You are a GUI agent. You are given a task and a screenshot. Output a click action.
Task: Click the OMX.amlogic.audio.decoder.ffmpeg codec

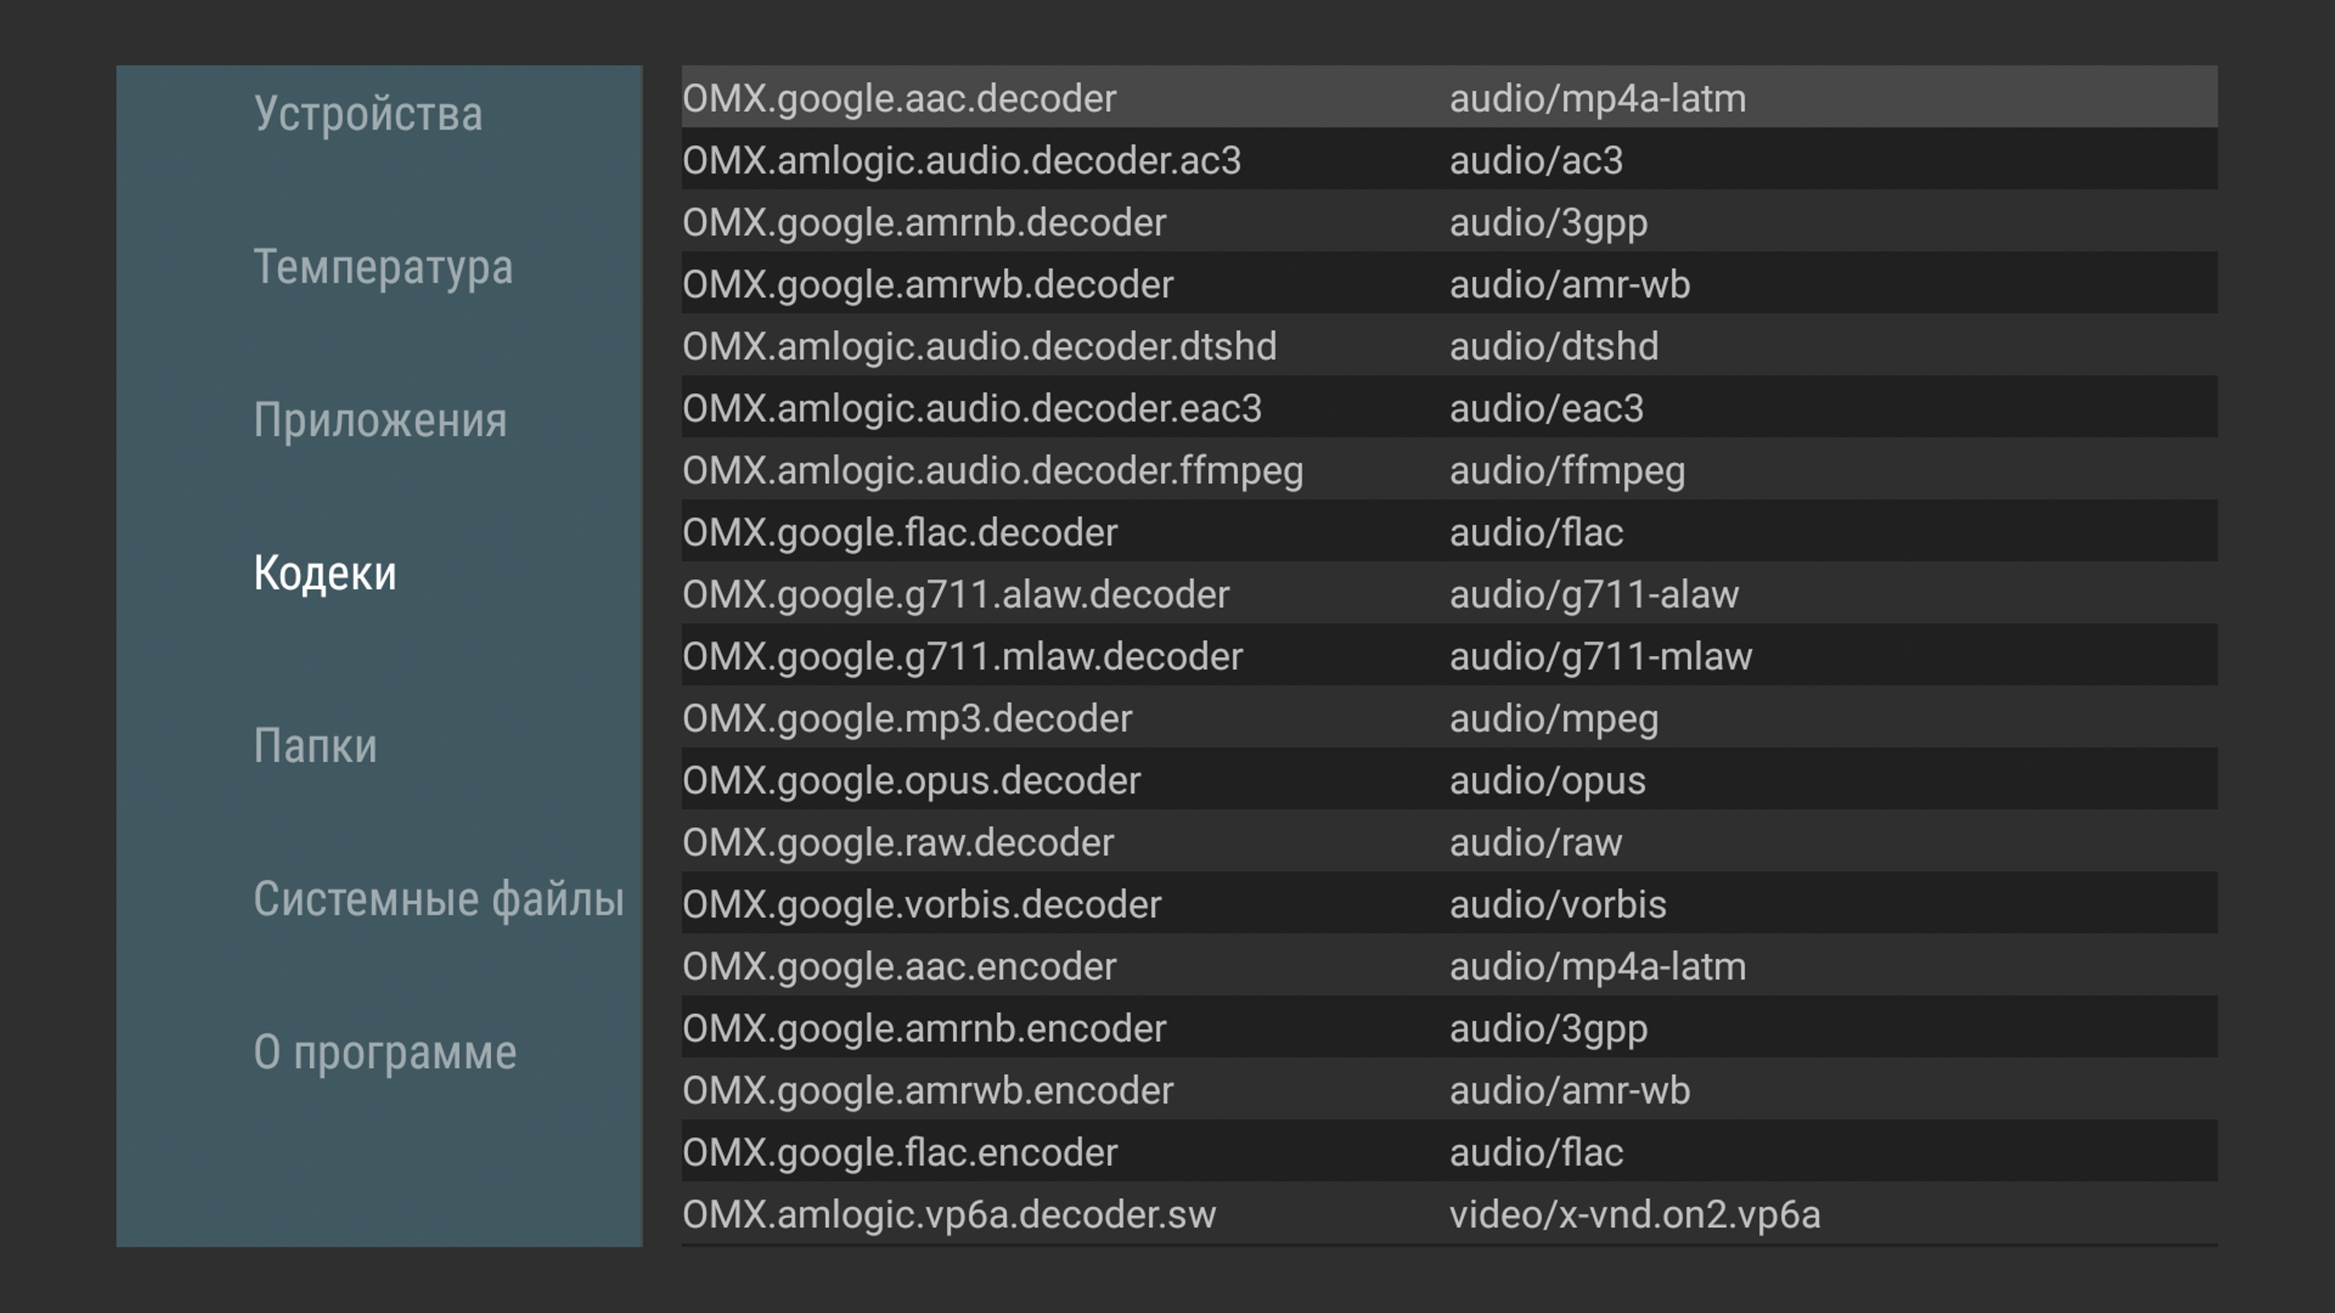point(1448,470)
